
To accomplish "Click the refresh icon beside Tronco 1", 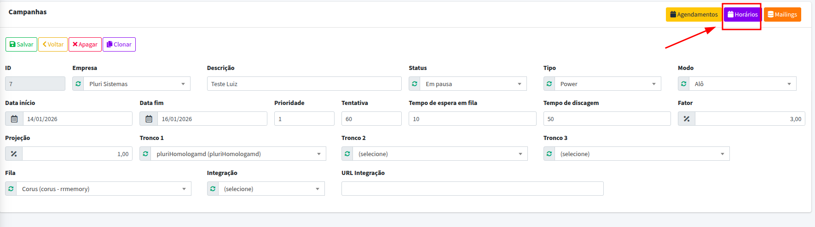I will tap(145, 154).
